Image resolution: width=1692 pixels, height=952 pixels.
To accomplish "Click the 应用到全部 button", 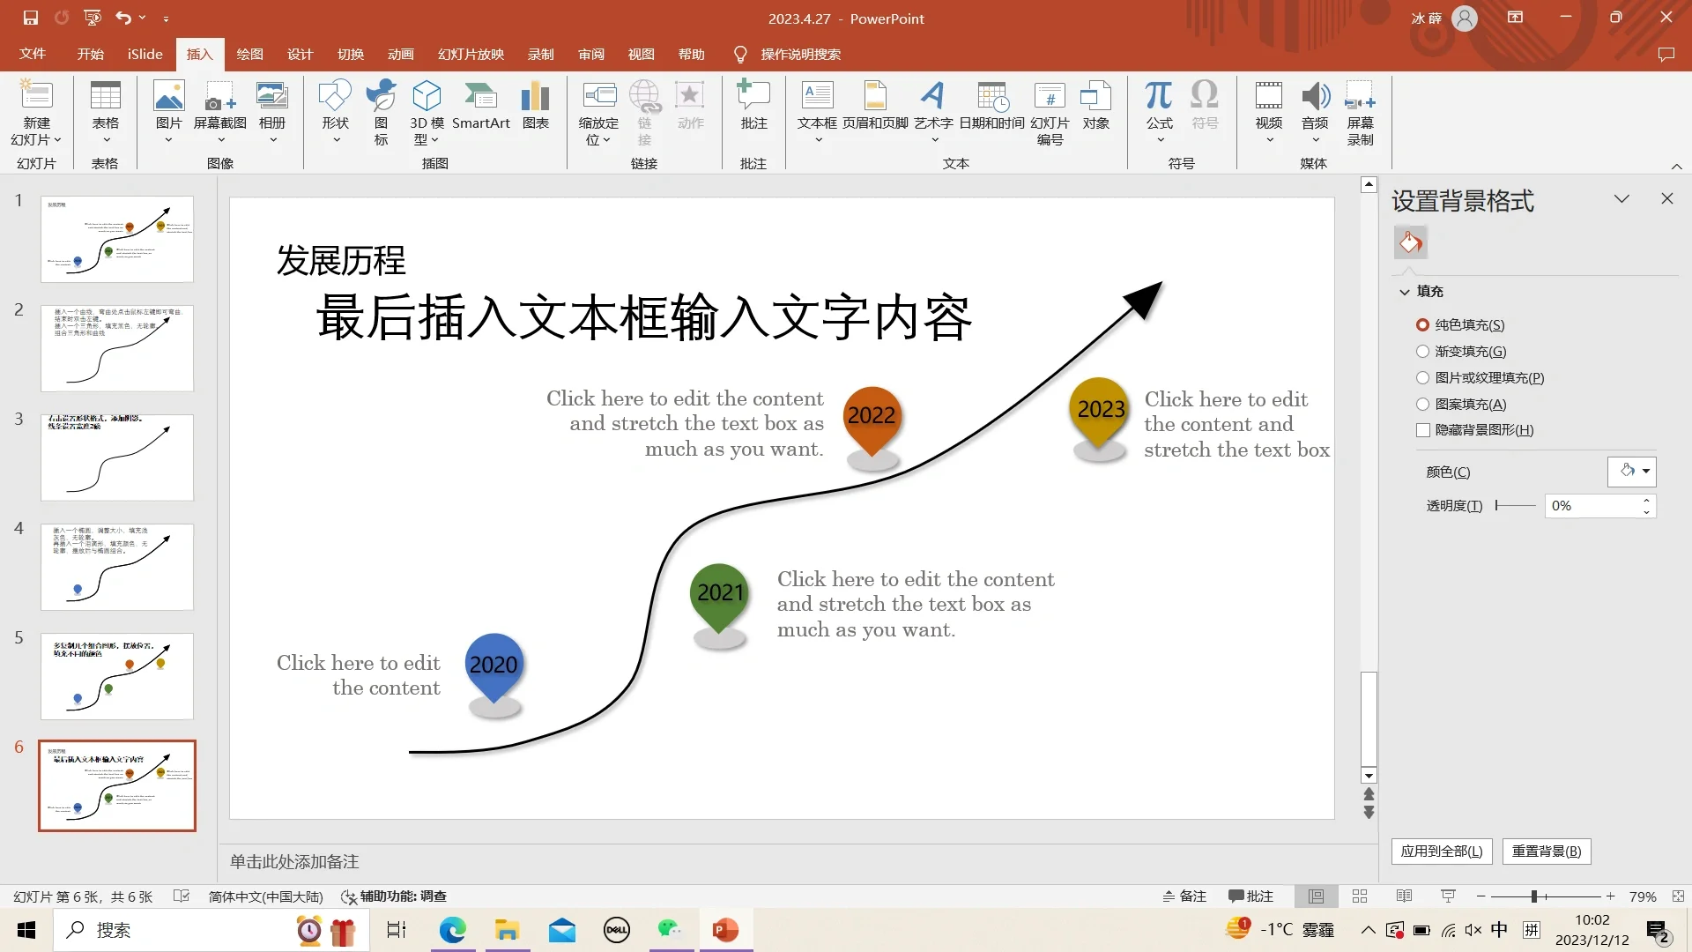I will [1441, 851].
